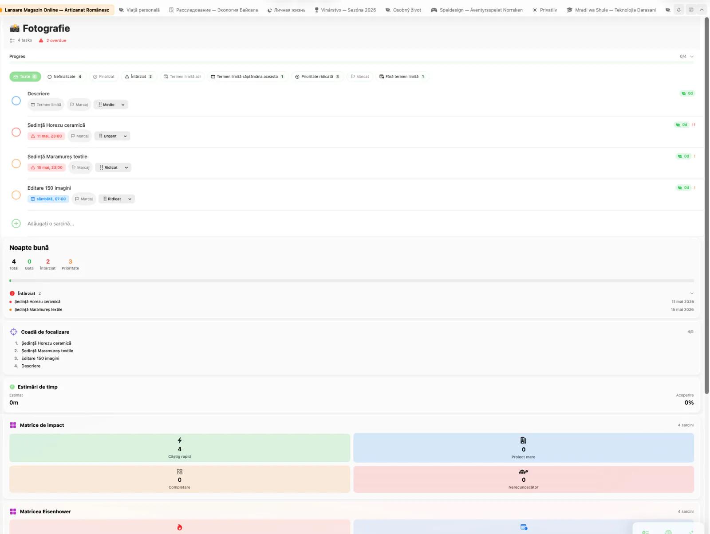Click Marcaj flag on Ședință Maramureș textile
Screen dimensions: 710x534
tap(80, 168)
